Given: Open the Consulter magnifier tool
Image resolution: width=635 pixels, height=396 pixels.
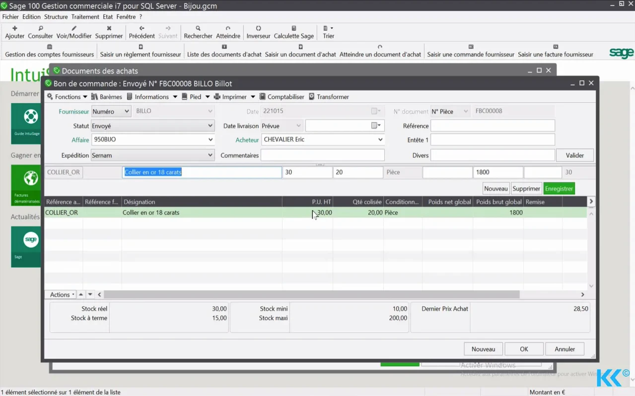Looking at the screenshot, I should tap(41, 28).
